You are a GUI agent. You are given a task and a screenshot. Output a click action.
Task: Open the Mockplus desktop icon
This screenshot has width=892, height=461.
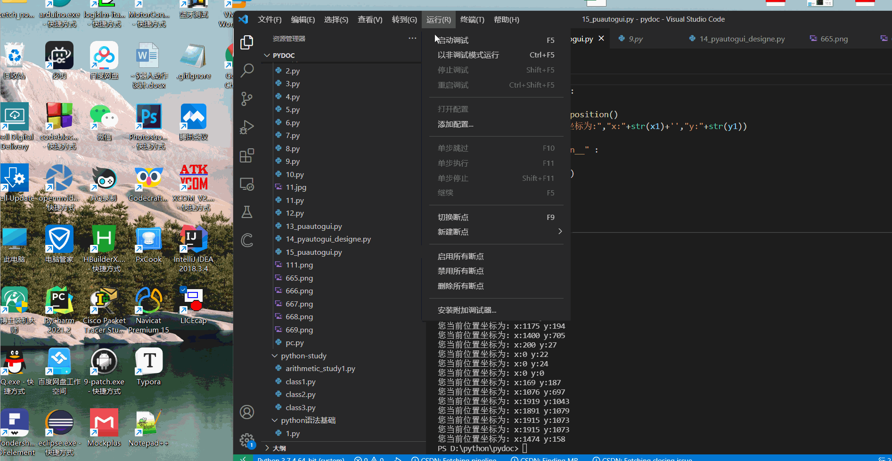104,428
